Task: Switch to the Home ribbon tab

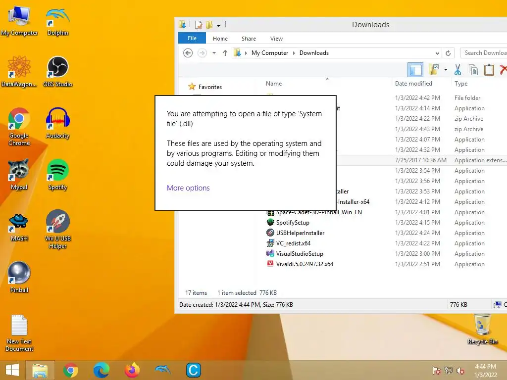Action: coord(220,39)
